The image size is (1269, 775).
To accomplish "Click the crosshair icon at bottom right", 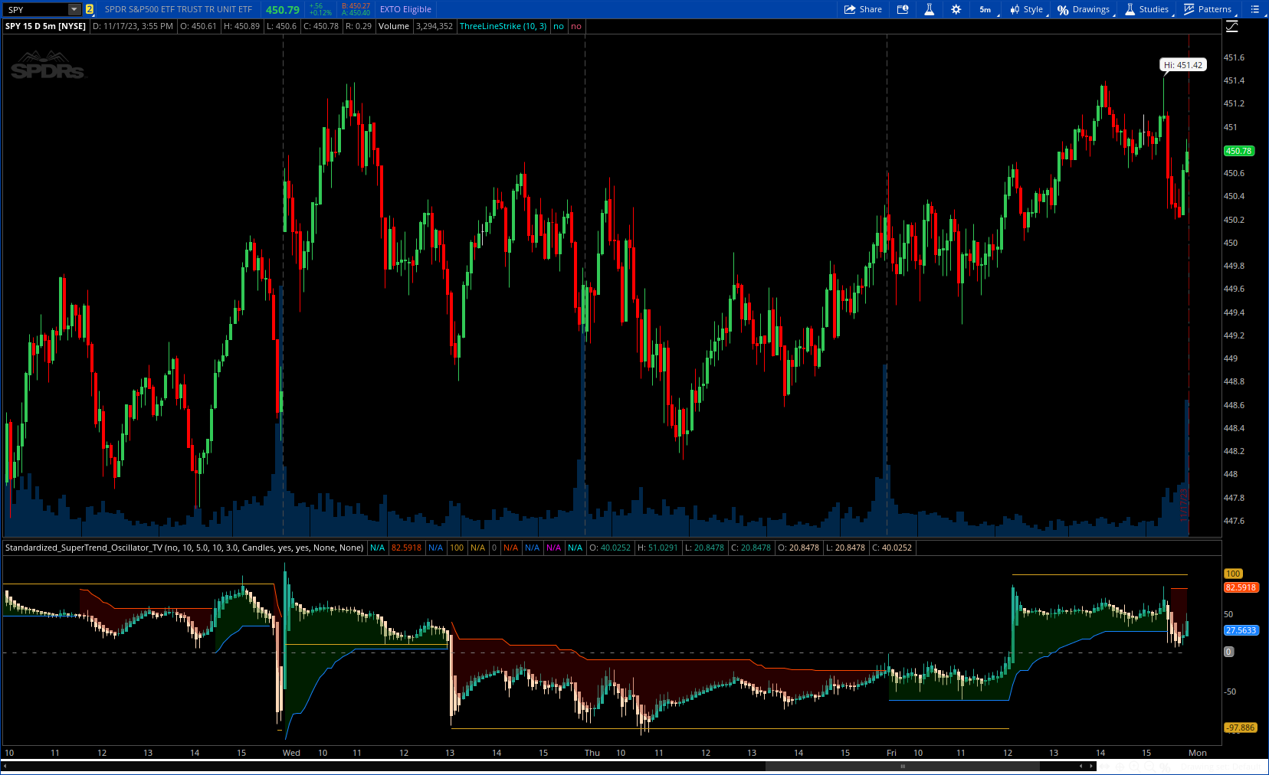I will point(1119,767).
